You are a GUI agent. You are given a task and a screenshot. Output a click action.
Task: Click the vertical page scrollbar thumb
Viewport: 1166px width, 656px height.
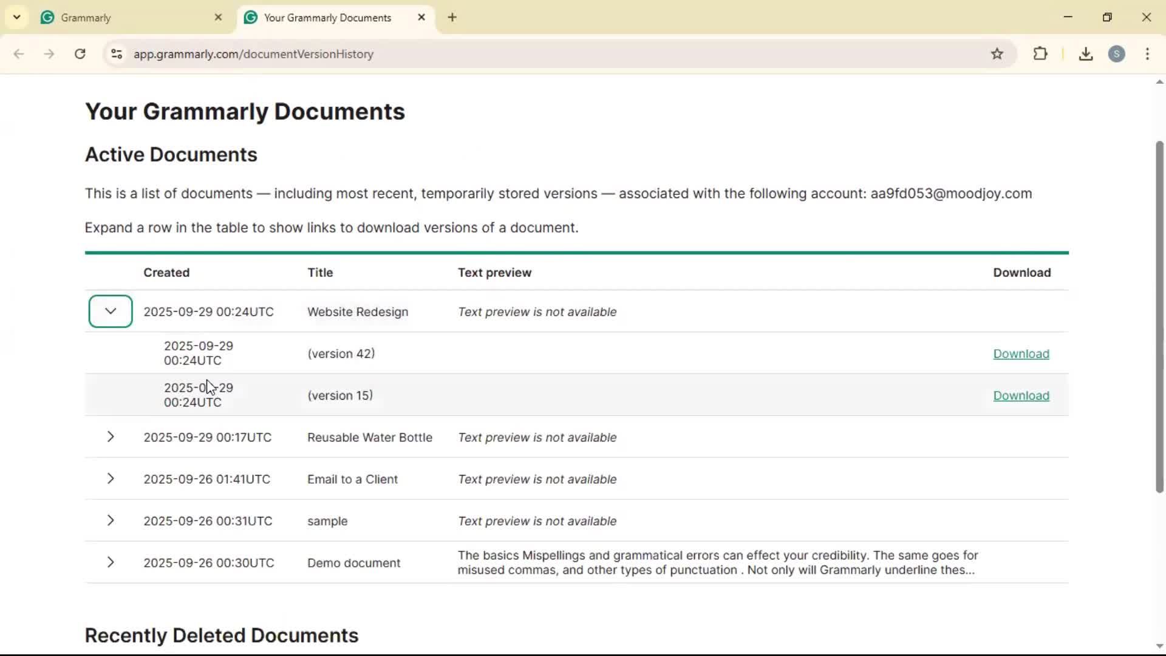tap(1159, 316)
